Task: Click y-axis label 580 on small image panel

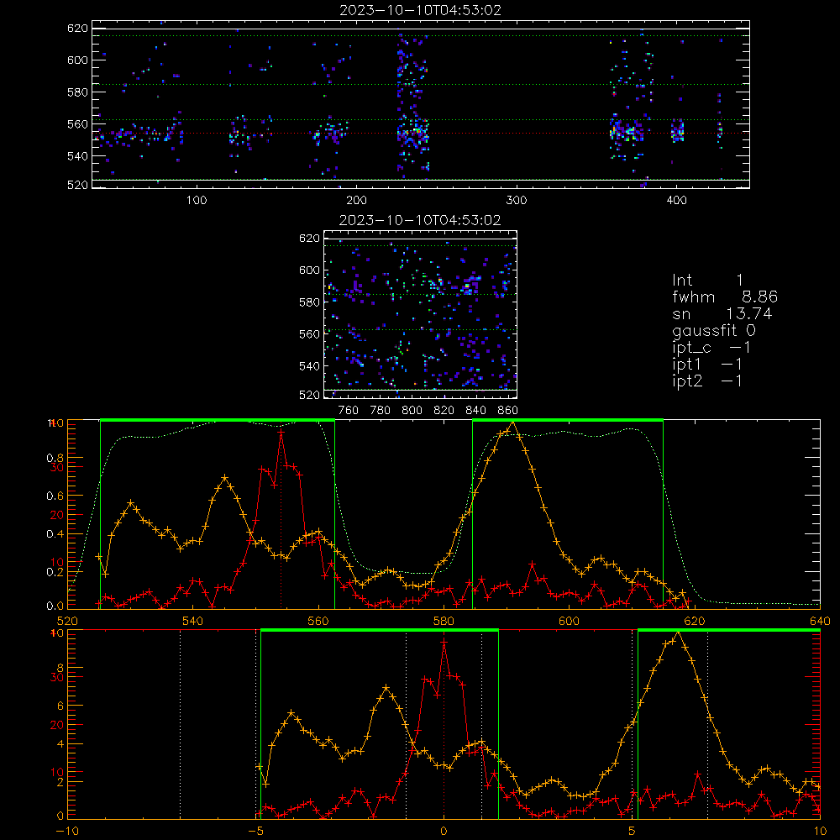Action: click(x=310, y=302)
